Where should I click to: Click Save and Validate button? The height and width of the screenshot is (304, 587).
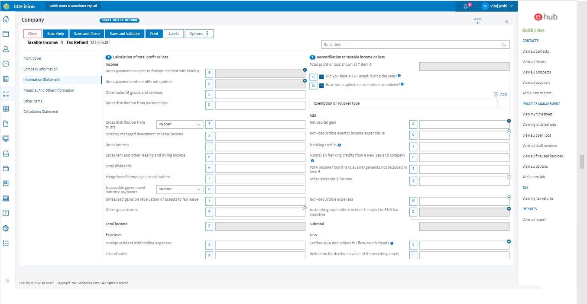coord(125,34)
